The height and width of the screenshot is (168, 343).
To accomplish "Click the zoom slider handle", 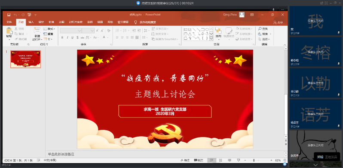I will [254, 160].
